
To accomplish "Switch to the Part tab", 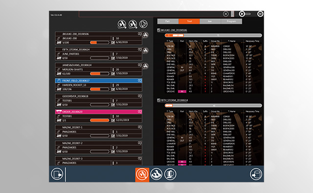I will pos(168,21).
